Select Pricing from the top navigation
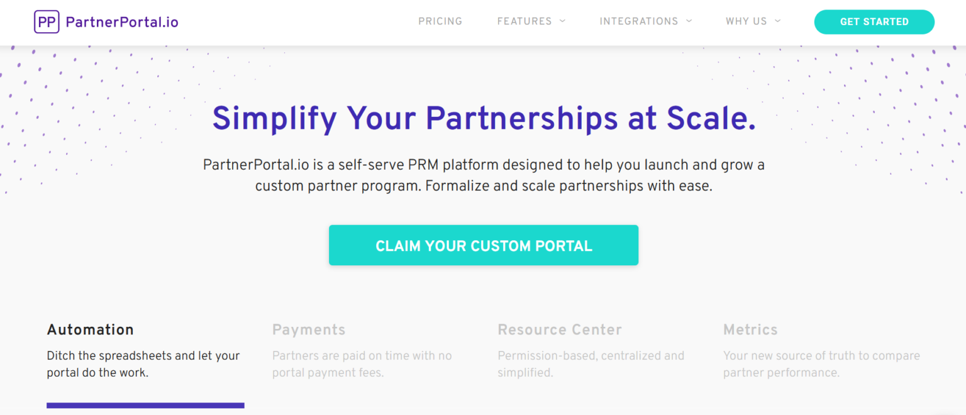Image resolution: width=966 pixels, height=415 pixels. 440,21
